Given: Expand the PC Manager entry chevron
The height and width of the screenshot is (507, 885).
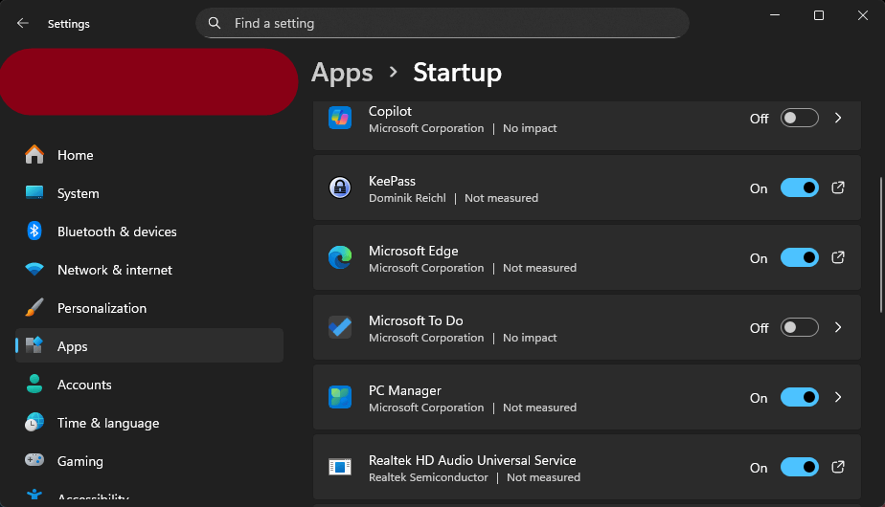Looking at the screenshot, I should point(838,397).
